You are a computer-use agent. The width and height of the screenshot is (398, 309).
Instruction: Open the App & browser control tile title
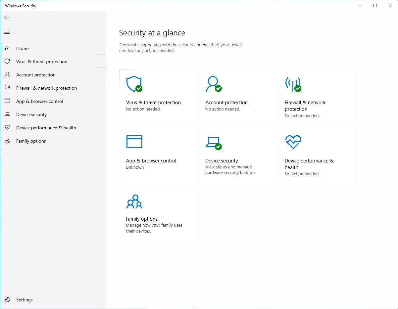(x=151, y=161)
